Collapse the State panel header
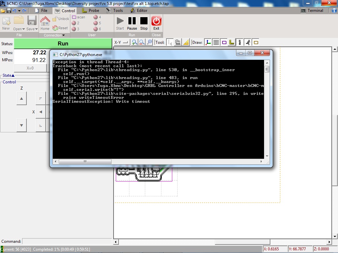Viewport: 338px width, 253px height. click(x=8, y=75)
